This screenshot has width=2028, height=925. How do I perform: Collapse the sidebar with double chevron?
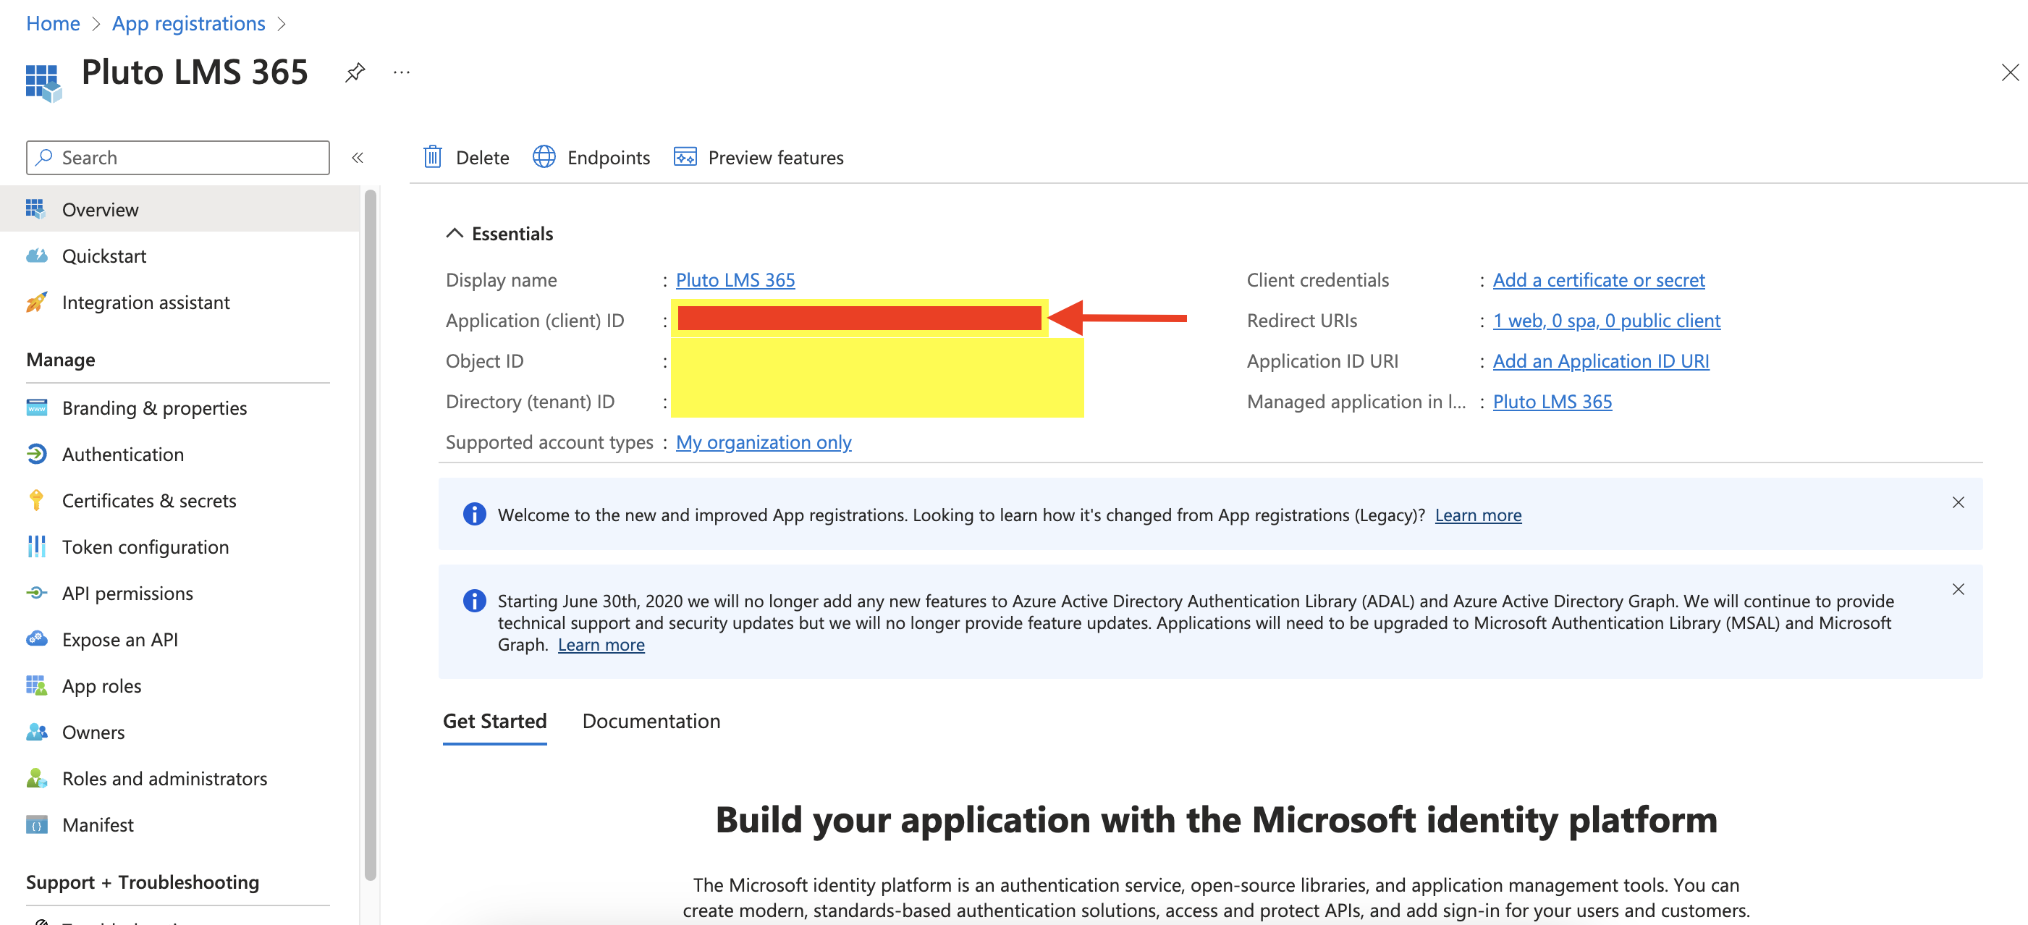pyautogui.click(x=358, y=158)
